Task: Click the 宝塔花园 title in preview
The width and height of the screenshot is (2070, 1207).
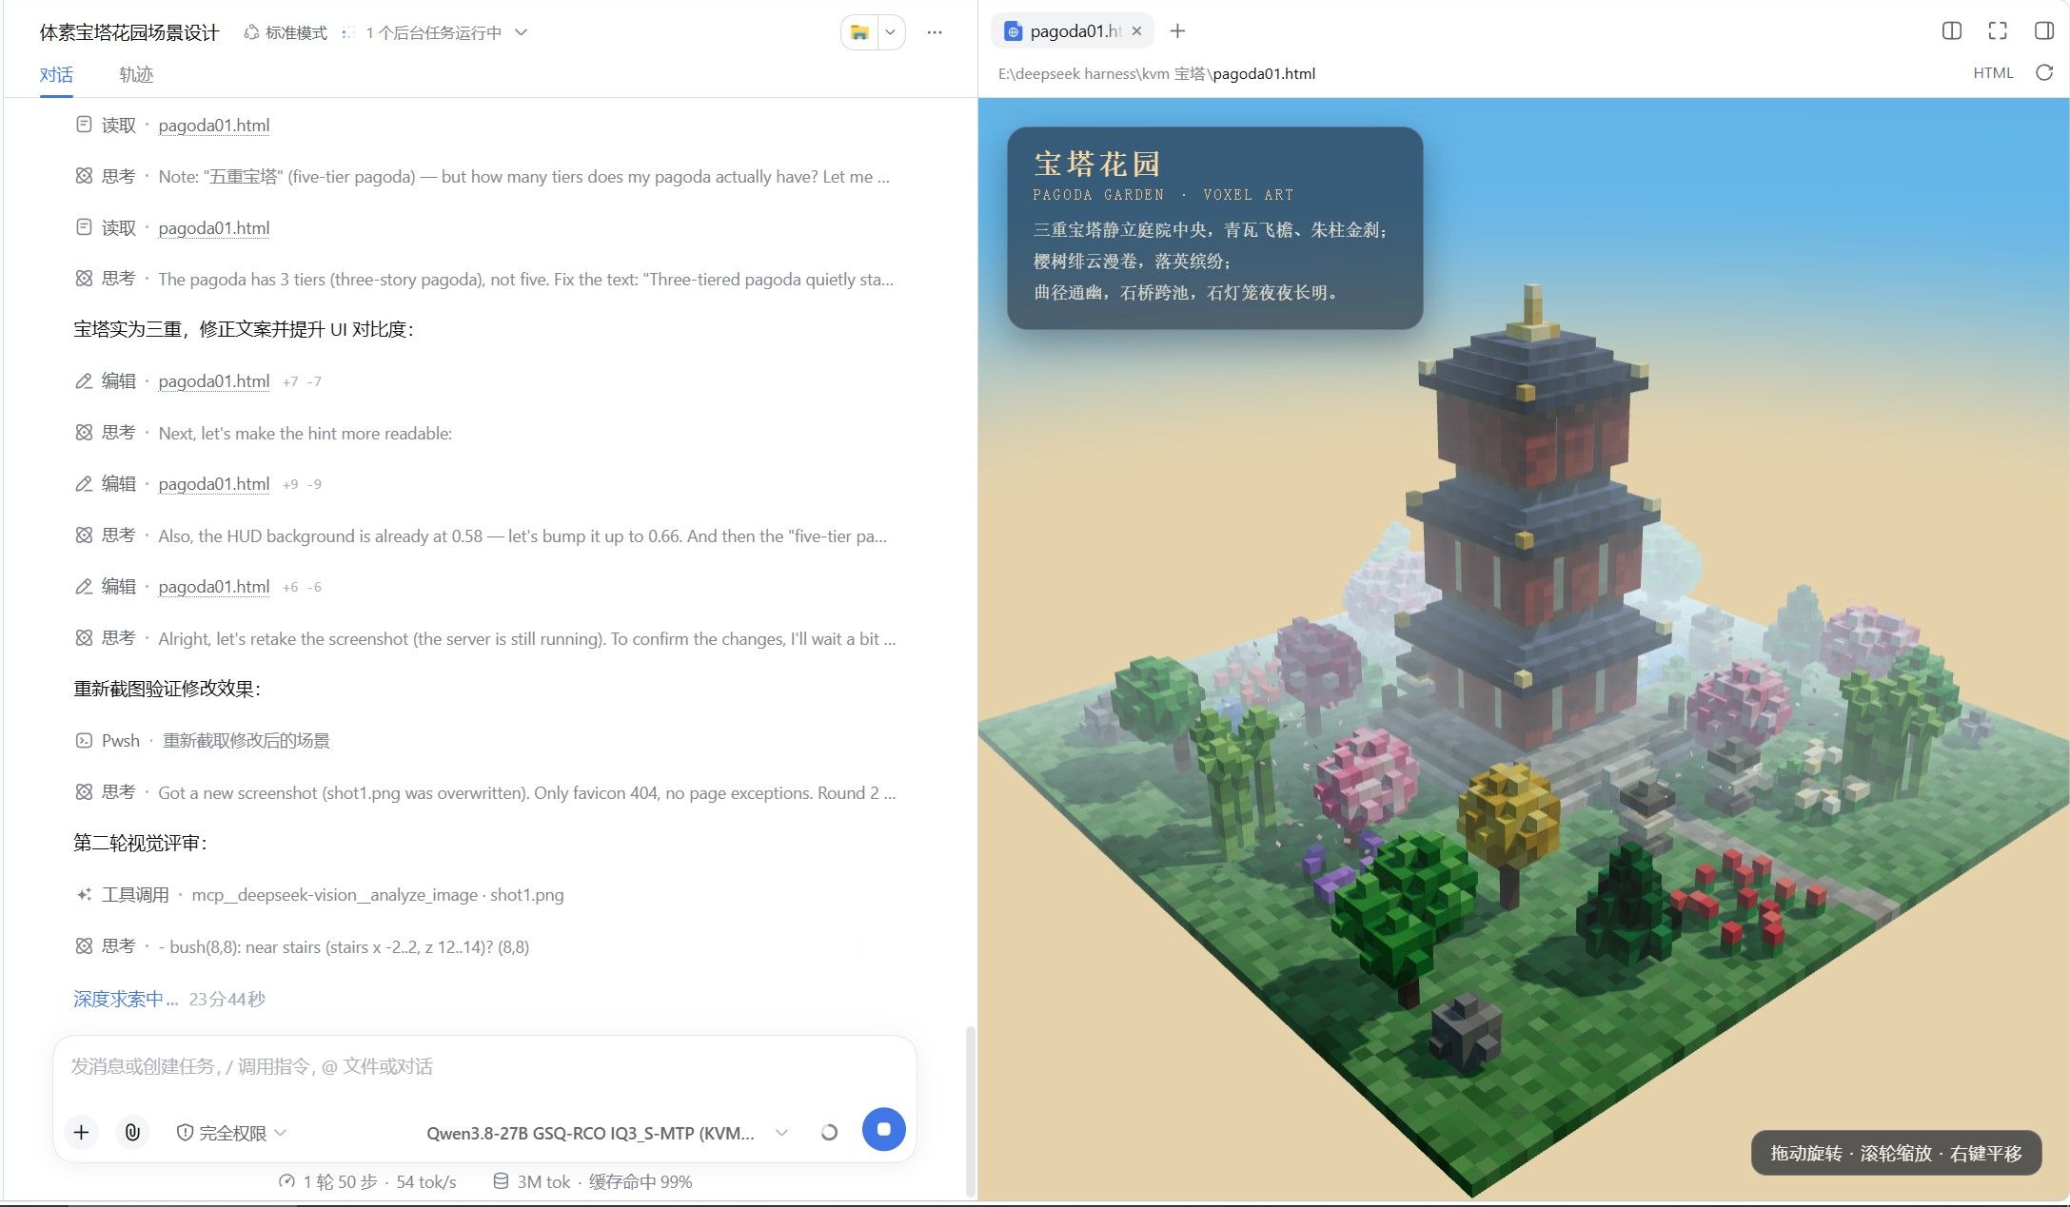Action: coord(1097,164)
